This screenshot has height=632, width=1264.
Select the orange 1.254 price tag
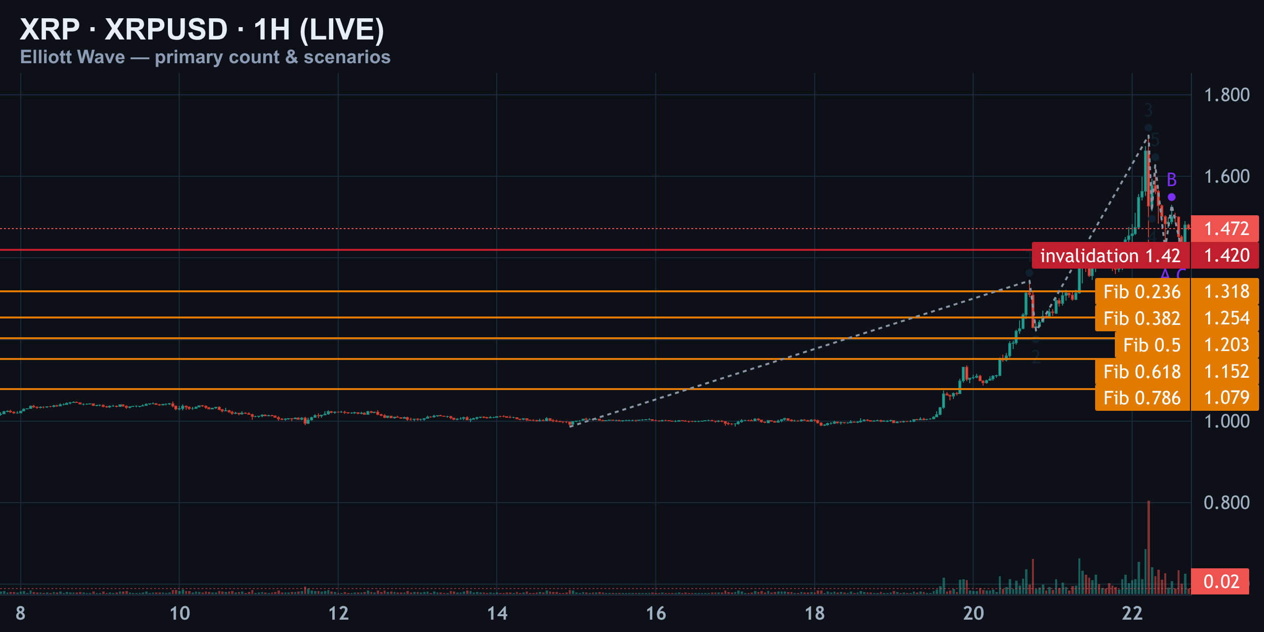1225,318
